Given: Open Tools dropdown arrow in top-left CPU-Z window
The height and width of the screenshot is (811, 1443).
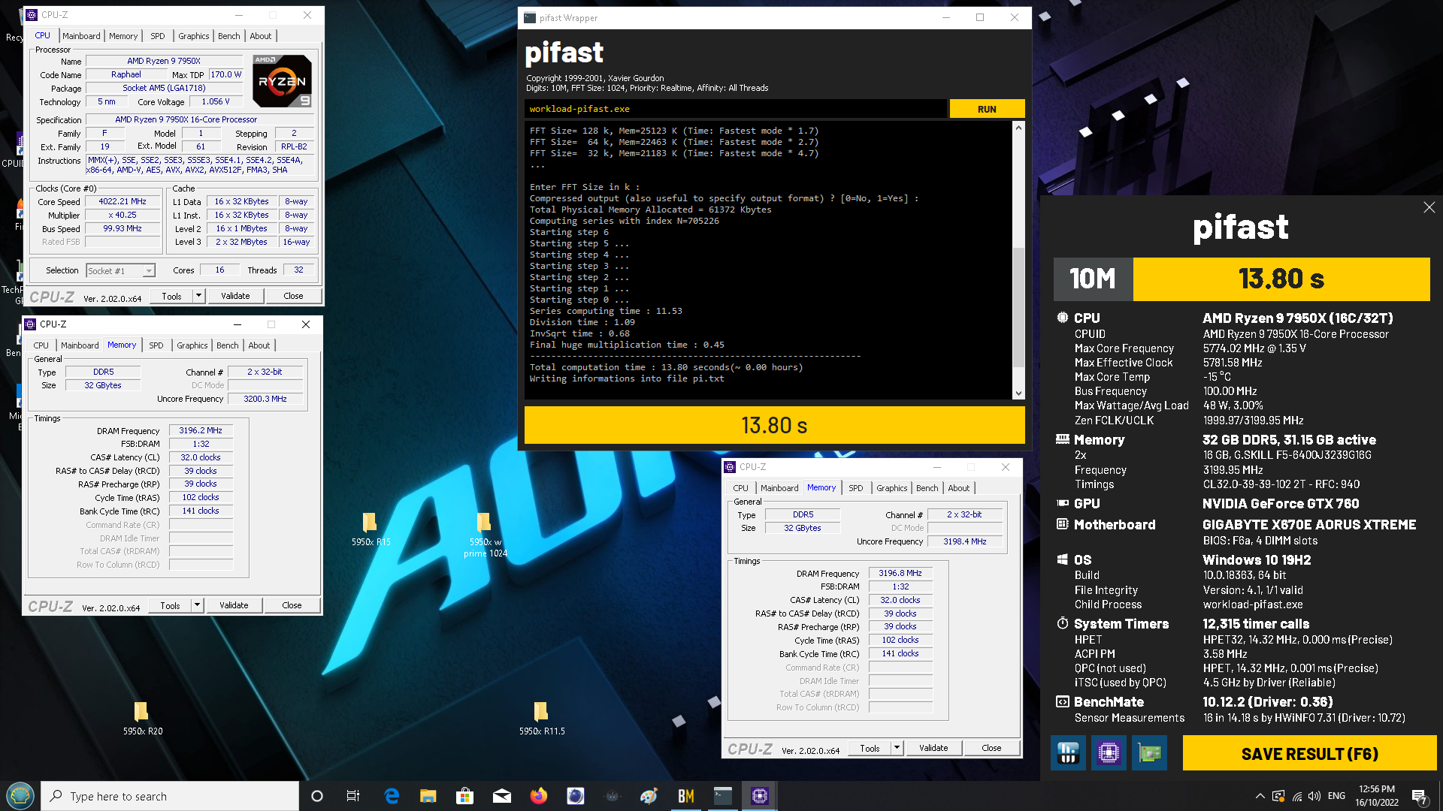Looking at the screenshot, I should click(x=199, y=296).
